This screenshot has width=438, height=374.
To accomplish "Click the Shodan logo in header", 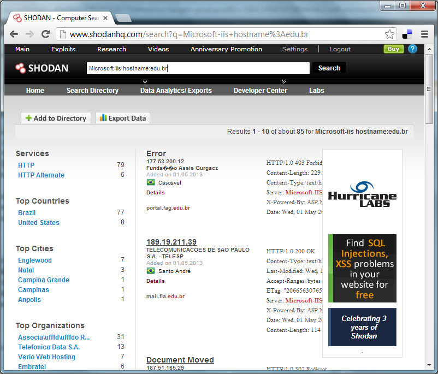I will pos(42,68).
